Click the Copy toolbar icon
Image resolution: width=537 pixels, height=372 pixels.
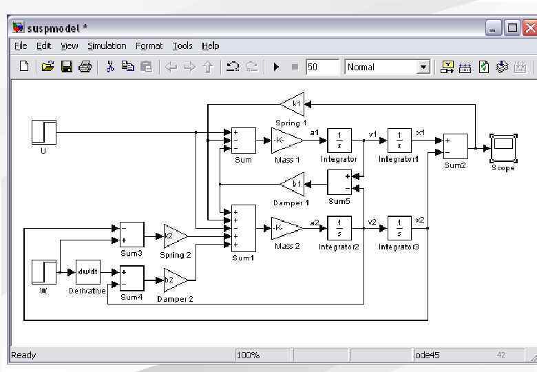coord(128,66)
